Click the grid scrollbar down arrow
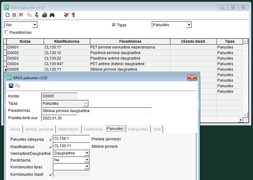 click(x=245, y=115)
